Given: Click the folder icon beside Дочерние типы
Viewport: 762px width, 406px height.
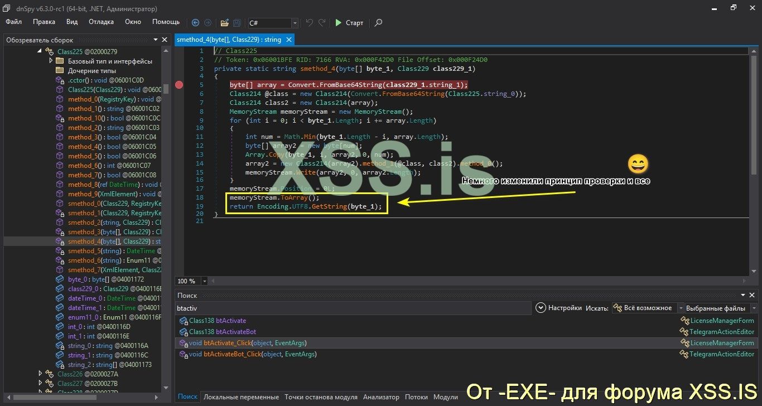Looking at the screenshot, I should click(60, 71).
